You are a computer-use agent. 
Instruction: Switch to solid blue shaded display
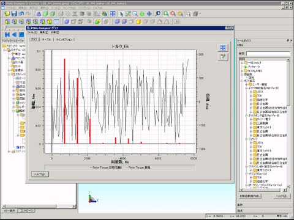(67, 21)
